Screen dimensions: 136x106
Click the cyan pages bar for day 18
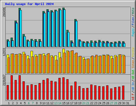(76, 34)
